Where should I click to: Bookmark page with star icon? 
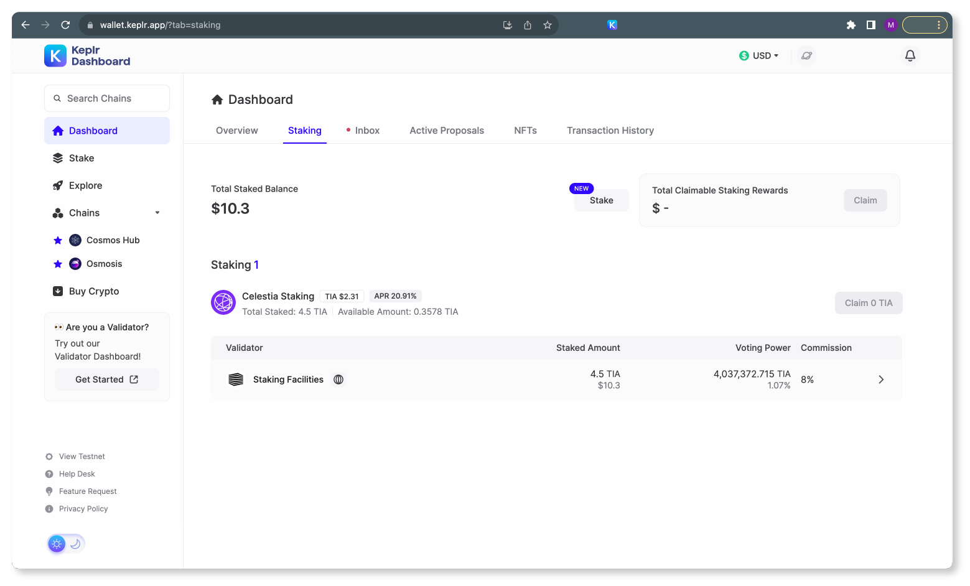pyautogui.click(x=548, y=25)
